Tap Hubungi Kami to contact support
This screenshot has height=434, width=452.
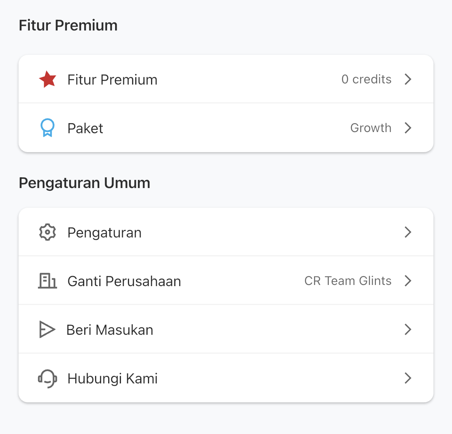[112, 378]
